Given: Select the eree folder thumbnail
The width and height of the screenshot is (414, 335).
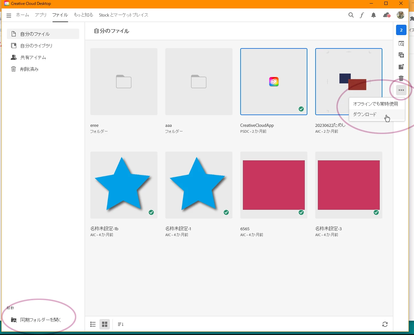Looking at the screenshot, I should [124, 82].
